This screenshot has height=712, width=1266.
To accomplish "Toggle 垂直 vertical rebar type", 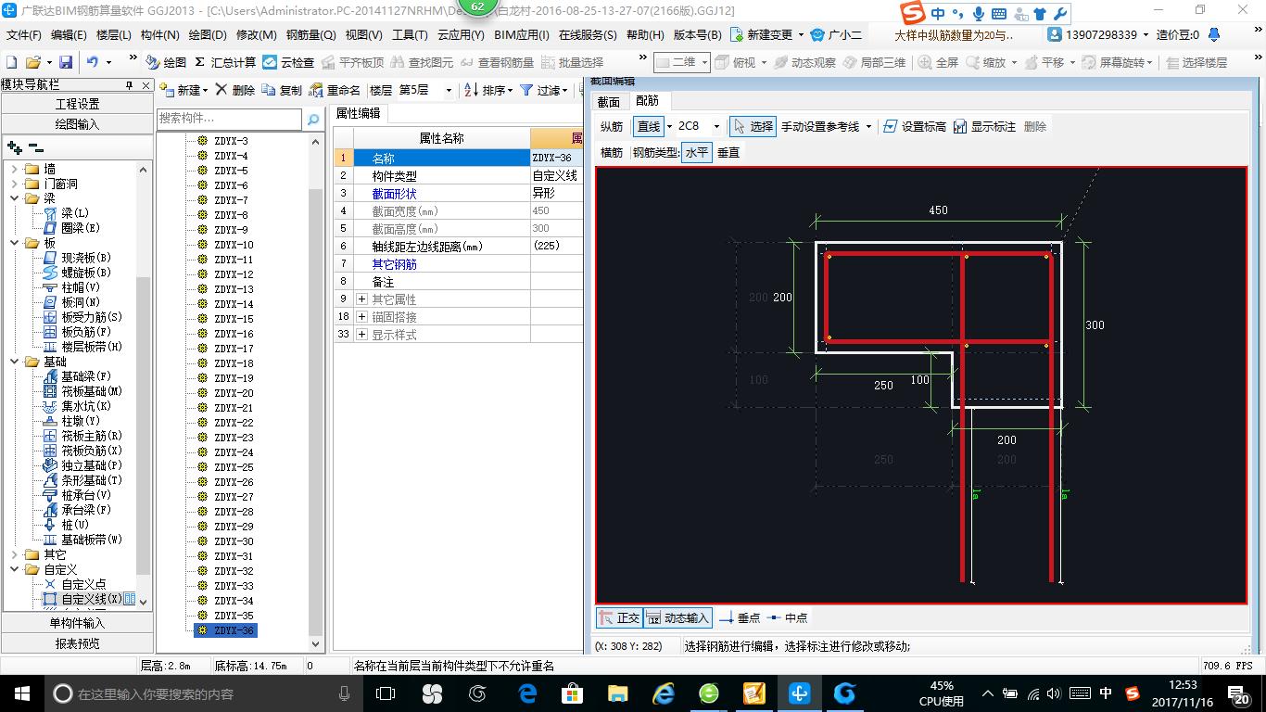I will [728, 152].
